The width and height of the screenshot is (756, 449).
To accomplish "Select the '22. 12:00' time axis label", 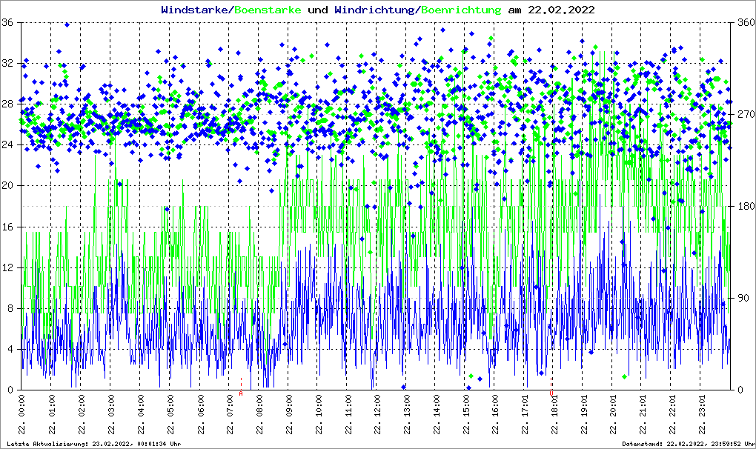I will point(377,417).
